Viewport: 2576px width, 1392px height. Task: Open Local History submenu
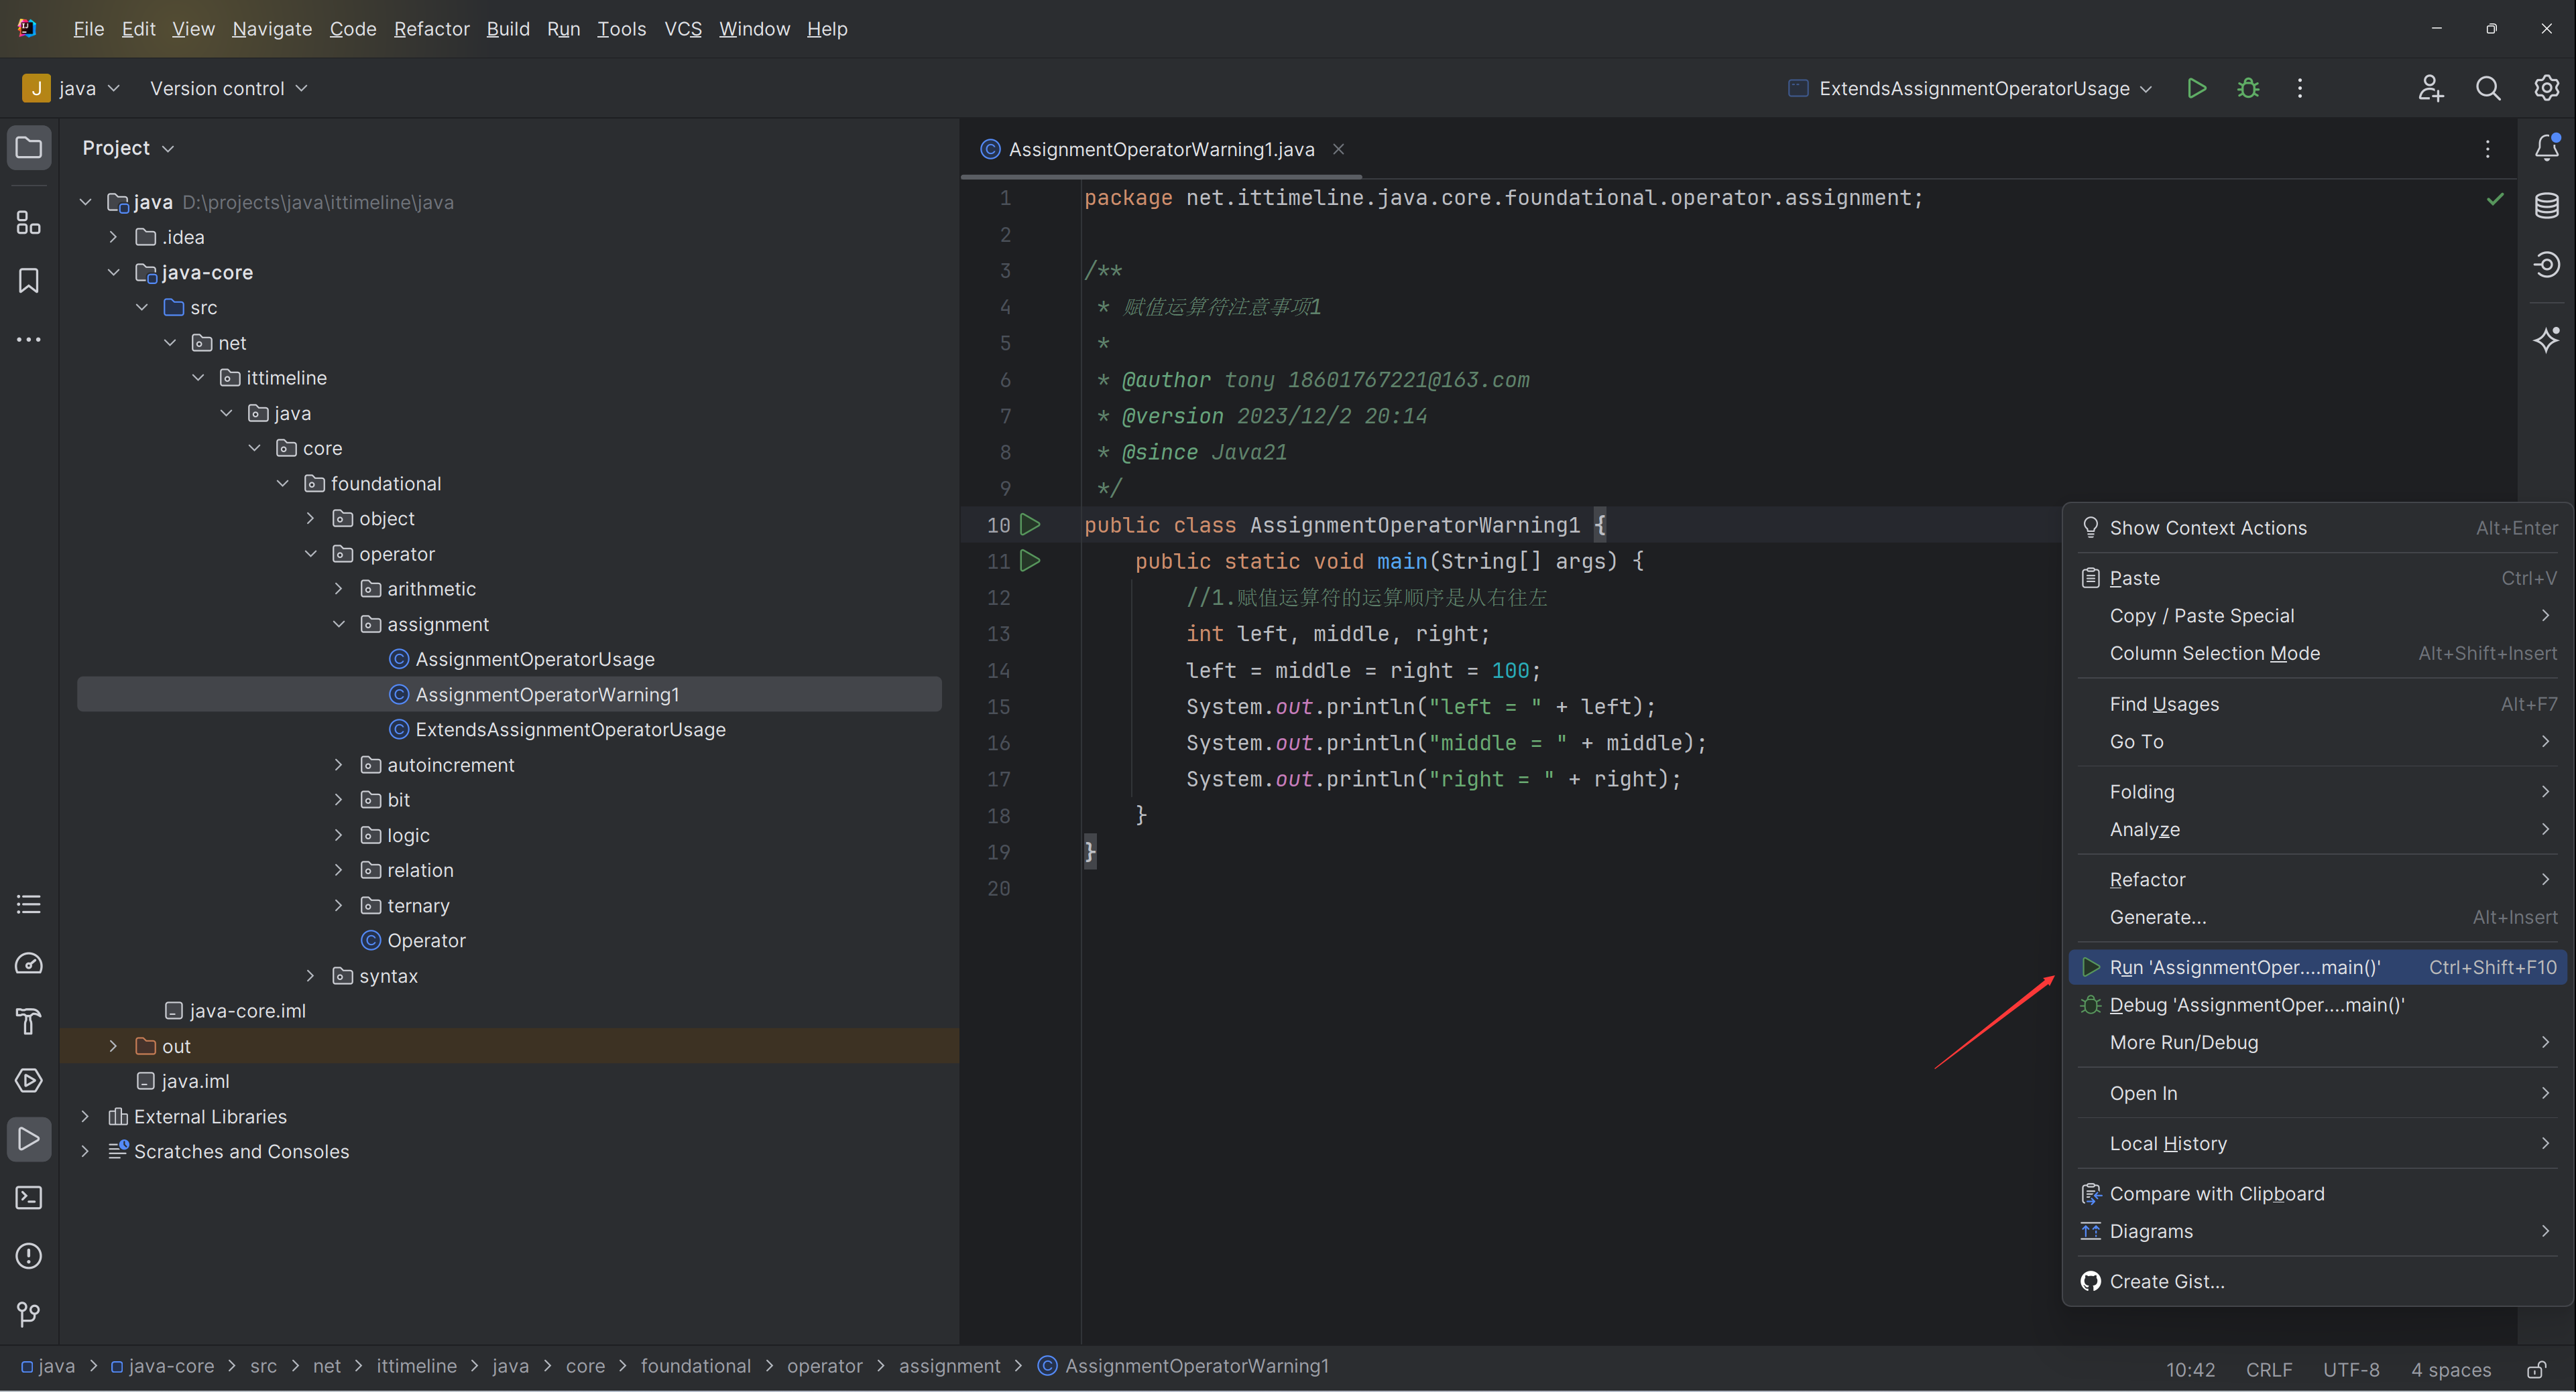pyautogui.click(x=2318, y=1143)
